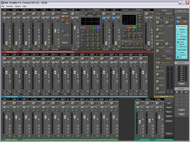Click the Talkback button
The image size is (190, 142).
tap(169, 116)
